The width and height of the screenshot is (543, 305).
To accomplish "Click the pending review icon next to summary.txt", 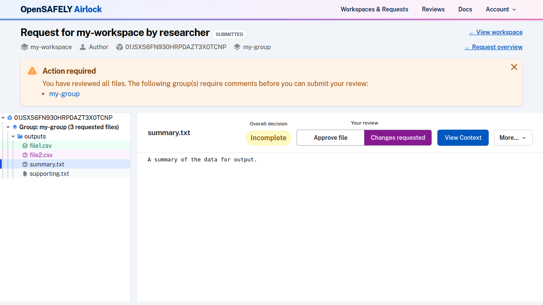I will coord(25,164).
